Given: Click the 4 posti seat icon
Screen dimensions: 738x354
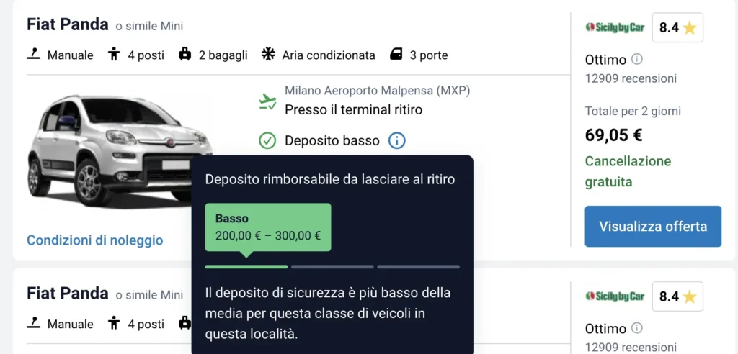Looking at the screenshot, I should pos(113,54).
